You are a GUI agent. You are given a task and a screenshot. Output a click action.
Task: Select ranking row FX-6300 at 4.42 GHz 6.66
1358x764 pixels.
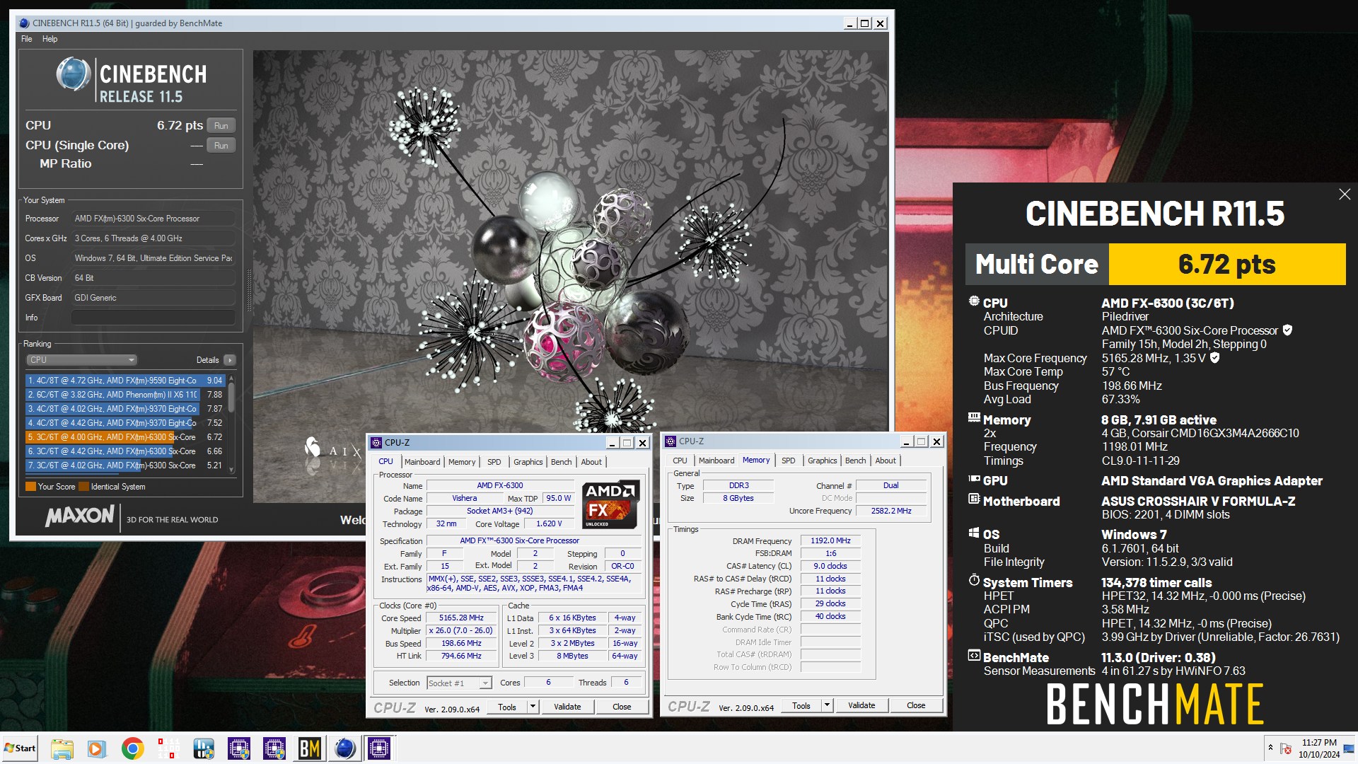tap(125, 451)
